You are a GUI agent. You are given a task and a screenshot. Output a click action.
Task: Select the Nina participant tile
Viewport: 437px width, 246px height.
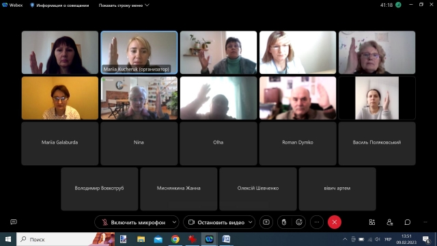pyautogui.click(x=139, y=143)
